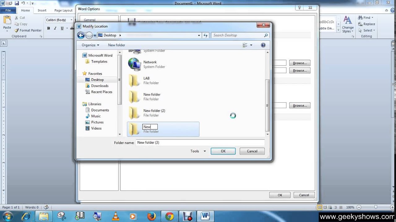The image size is (396, 222).
Task: Toggle Italic in the Word ribbon
Action: [55, 28]
